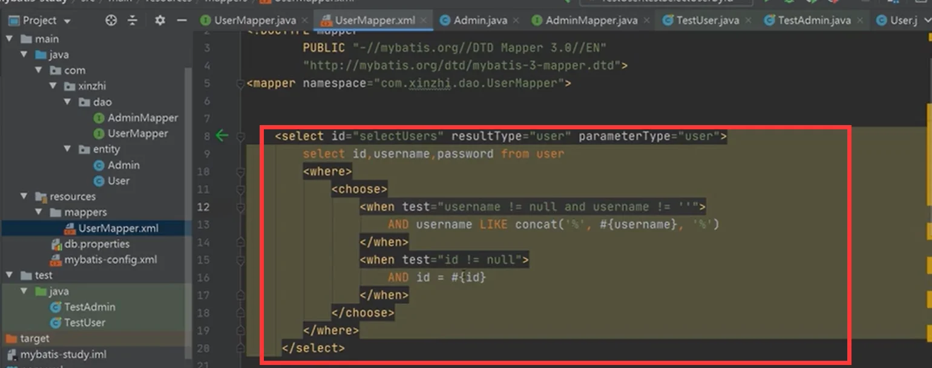The image size is (932, 368).
Task: Select the TestAdmin class in the tree
Action: pos(90,307)
